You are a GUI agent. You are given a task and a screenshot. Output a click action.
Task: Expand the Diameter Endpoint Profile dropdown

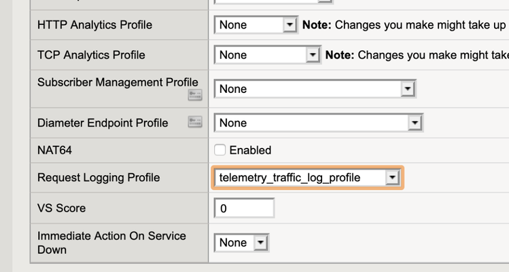click(x=318, y=123)
